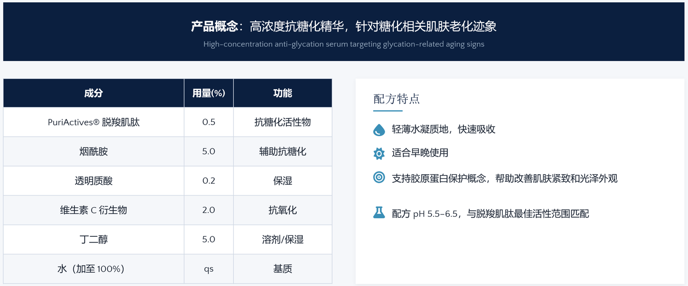Screen dimensions: 688x286
Task: Click the water droplet icon
Action: click(x=379, y=129)
